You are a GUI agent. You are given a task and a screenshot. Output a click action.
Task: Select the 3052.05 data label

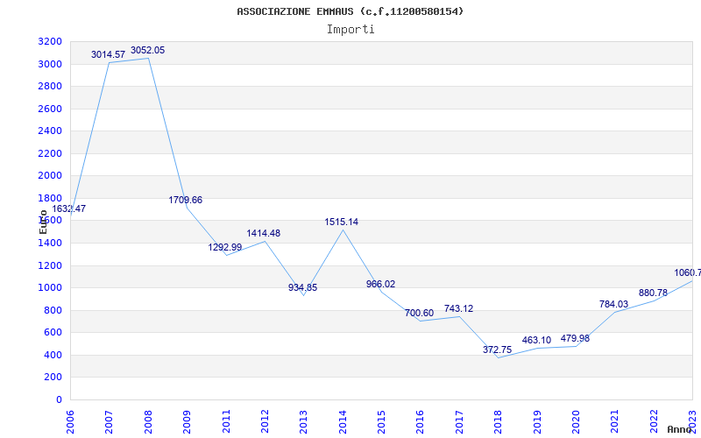tap(147, 50)
